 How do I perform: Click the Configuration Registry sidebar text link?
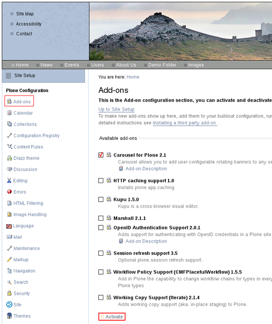[37, 135]
